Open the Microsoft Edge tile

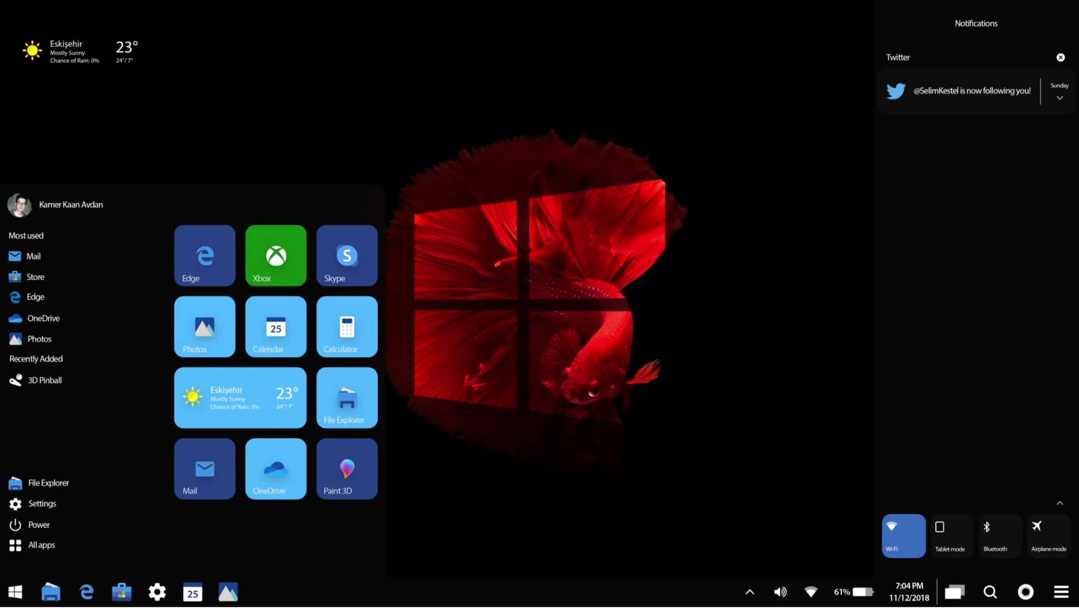204,255
